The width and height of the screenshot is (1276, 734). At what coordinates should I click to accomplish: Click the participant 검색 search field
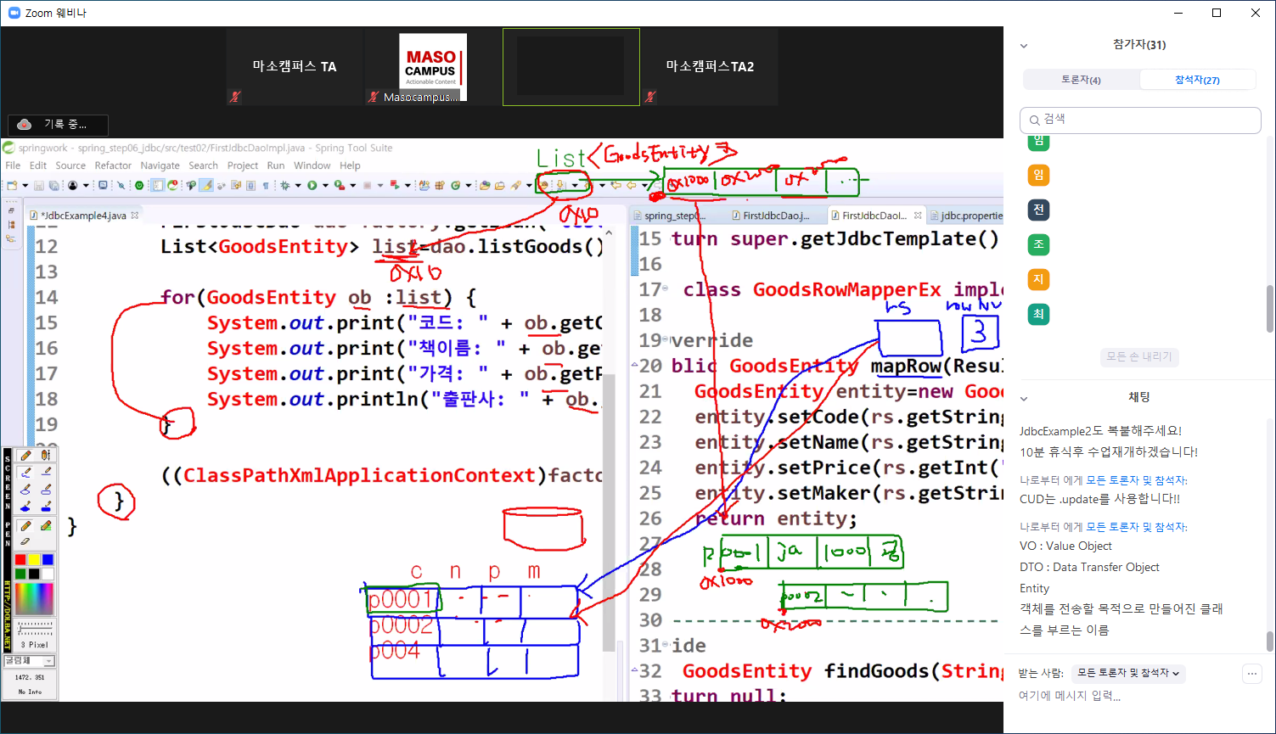(1140, 120)
